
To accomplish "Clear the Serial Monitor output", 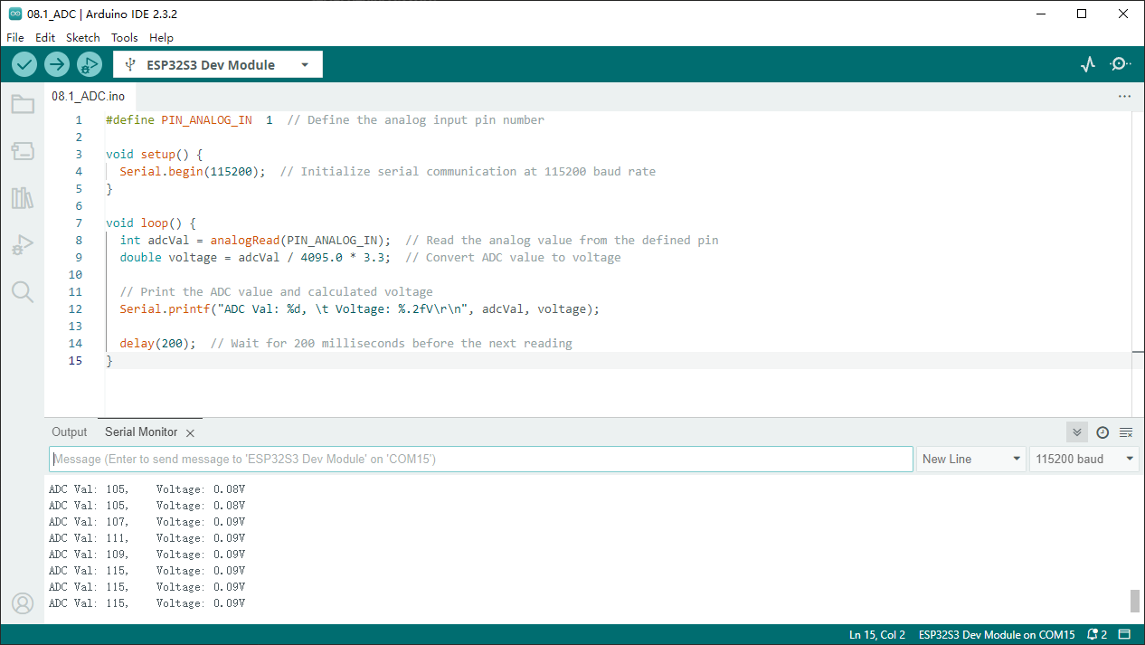I will click(x=1126, y=432).
